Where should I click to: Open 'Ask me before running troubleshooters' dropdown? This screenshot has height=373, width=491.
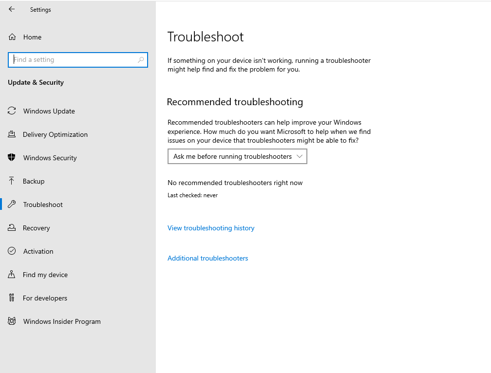[x=233, y=156]
